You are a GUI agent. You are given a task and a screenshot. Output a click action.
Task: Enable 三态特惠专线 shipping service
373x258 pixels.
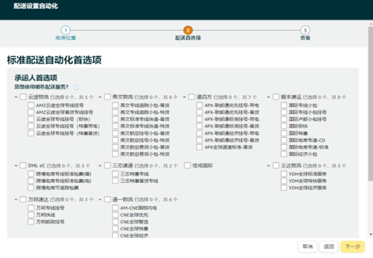click(x=115, y=173)
